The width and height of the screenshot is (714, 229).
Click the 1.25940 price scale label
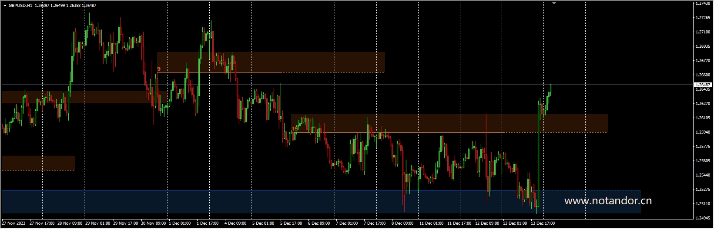pos(703,132)
